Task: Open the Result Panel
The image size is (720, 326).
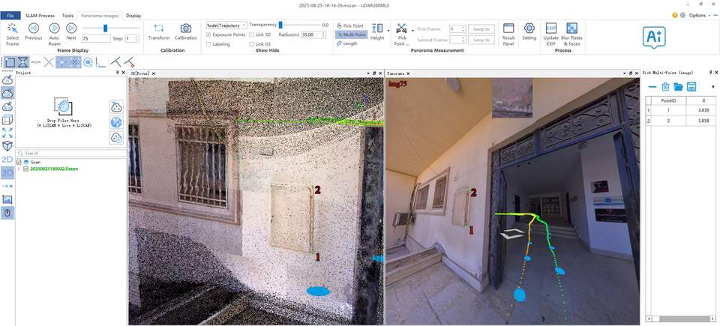Action: pos(508,34)
